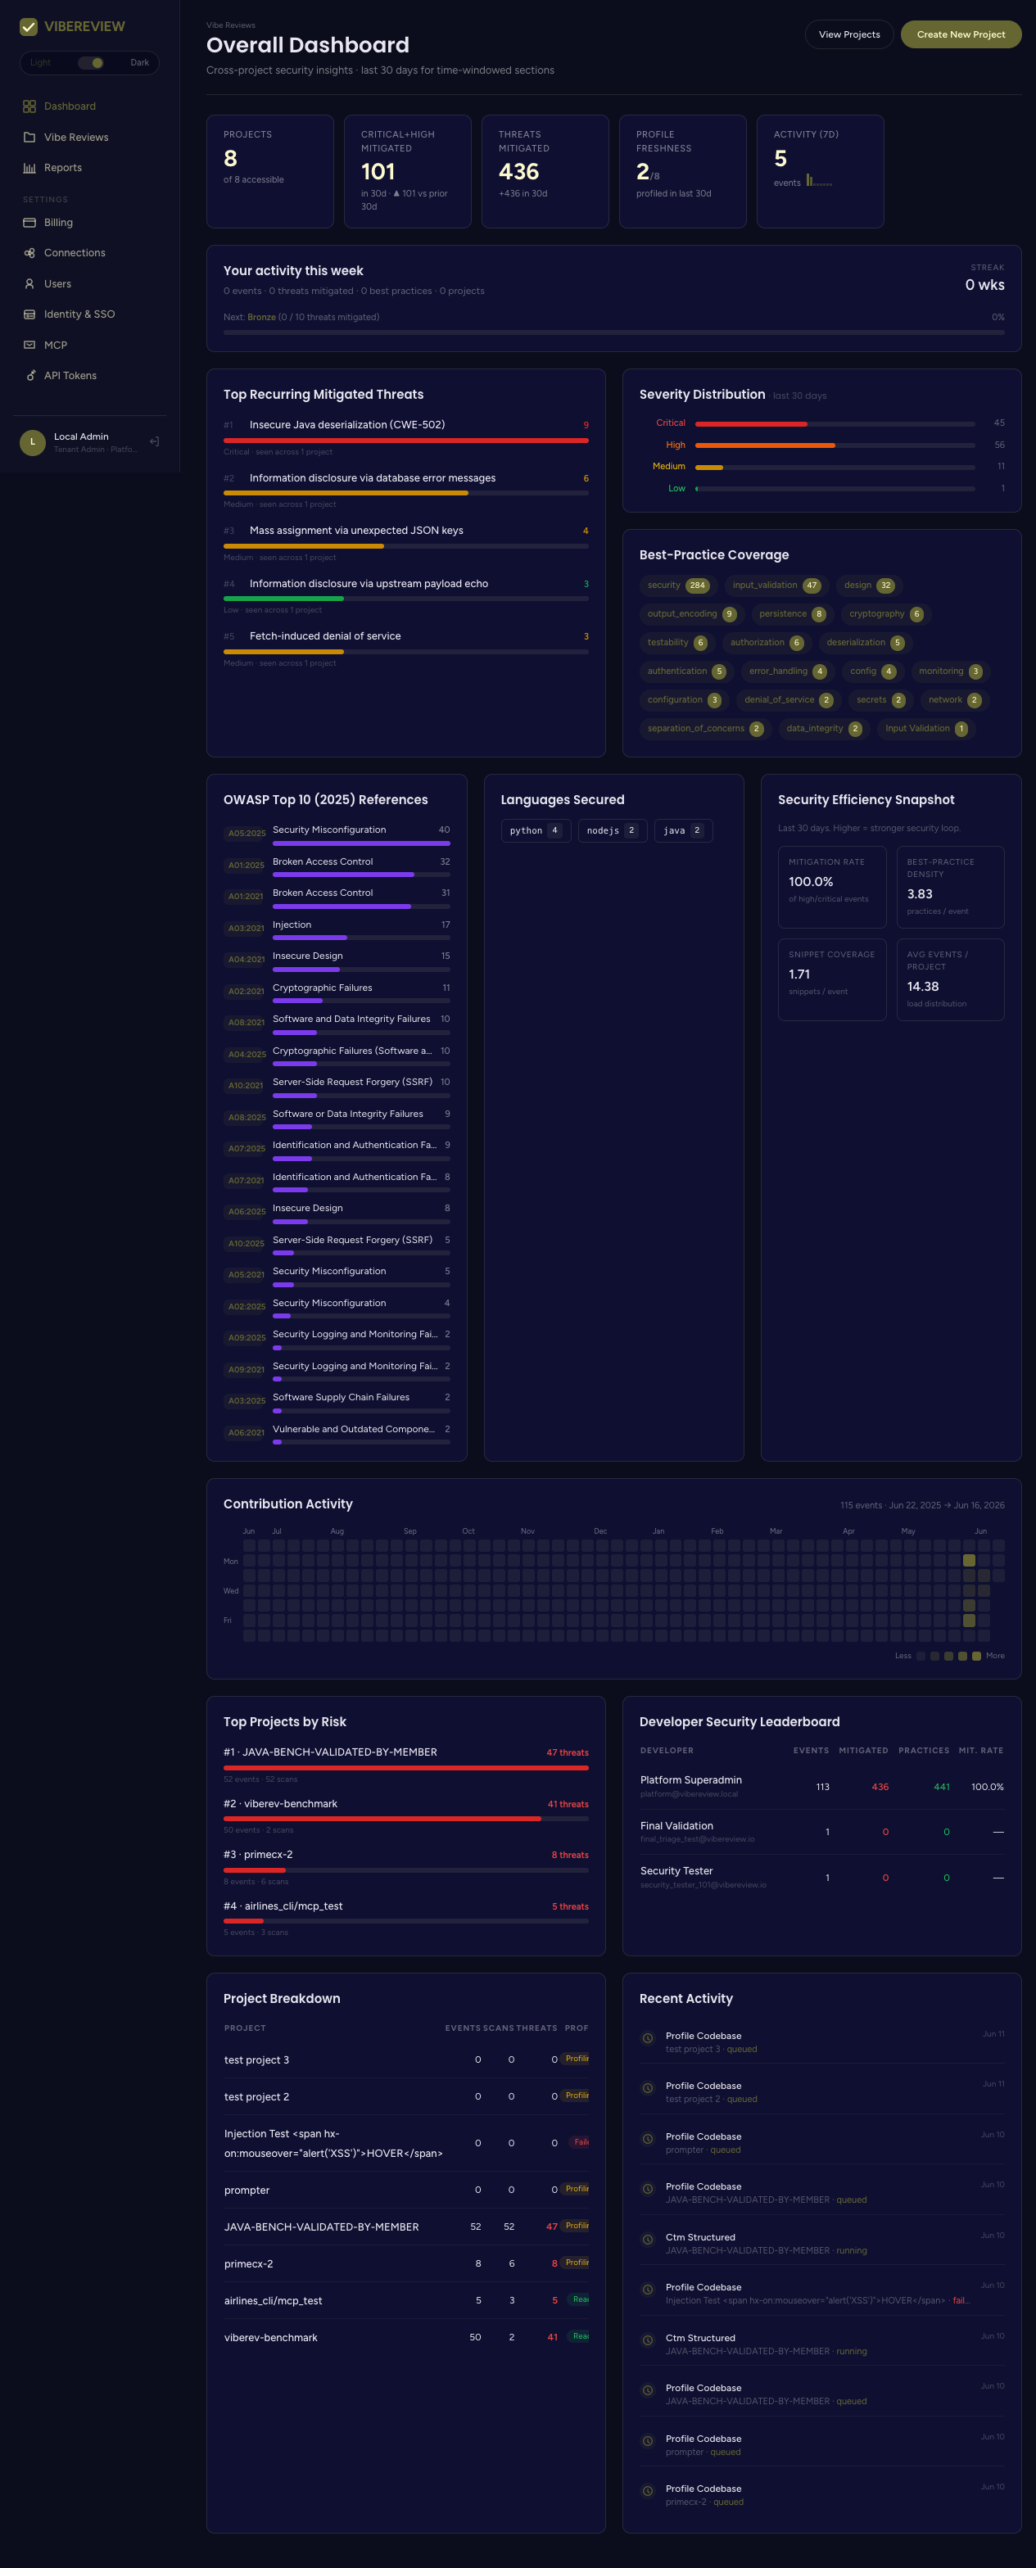Screen dimensions: 1036x2568
Task: Click the Activity (7D) sparkline
Action: click(819, 180)
